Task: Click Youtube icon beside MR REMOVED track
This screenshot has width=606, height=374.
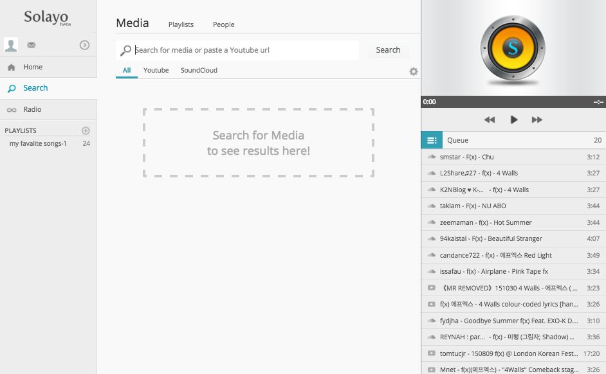Action: point(431,288)
